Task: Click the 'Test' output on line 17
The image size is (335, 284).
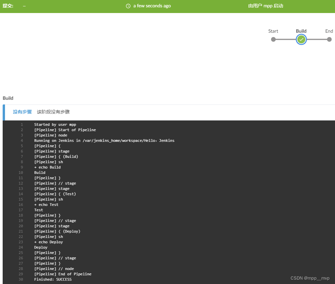Action: pyautogui.click(x=39, y=210)
